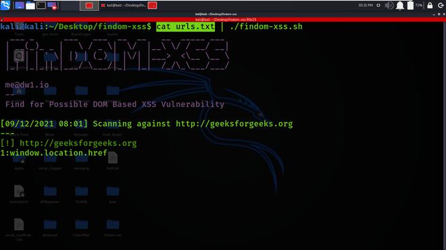Open the Kali dragon applications menu
The height and width of the screenshot is (250, 446).
point(5,5)
